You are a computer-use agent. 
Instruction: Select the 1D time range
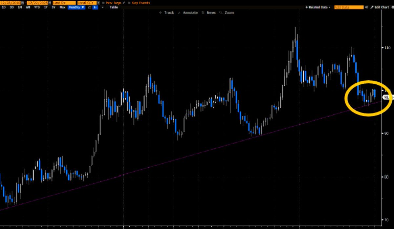[4, 7]
